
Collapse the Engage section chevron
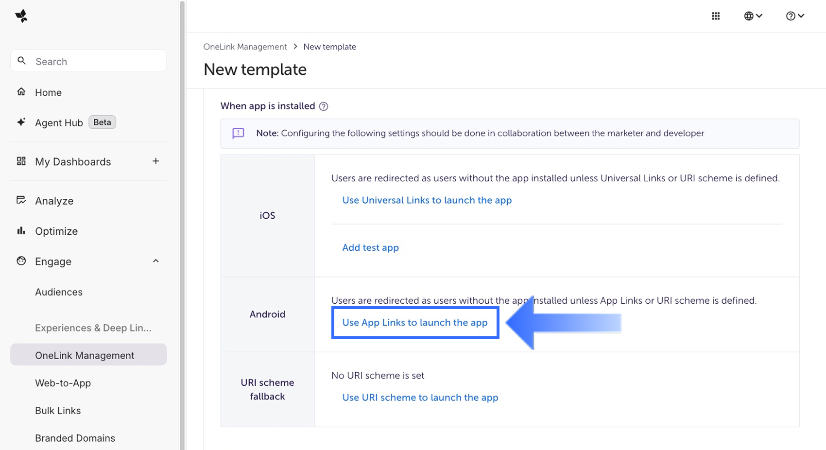[x=155, y=261]
